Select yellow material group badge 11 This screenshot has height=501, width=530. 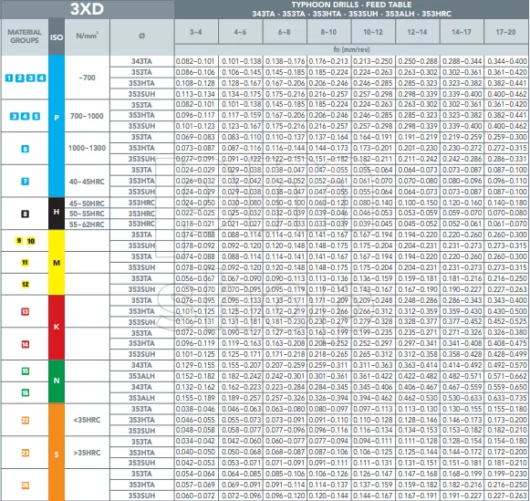(25, 262)
